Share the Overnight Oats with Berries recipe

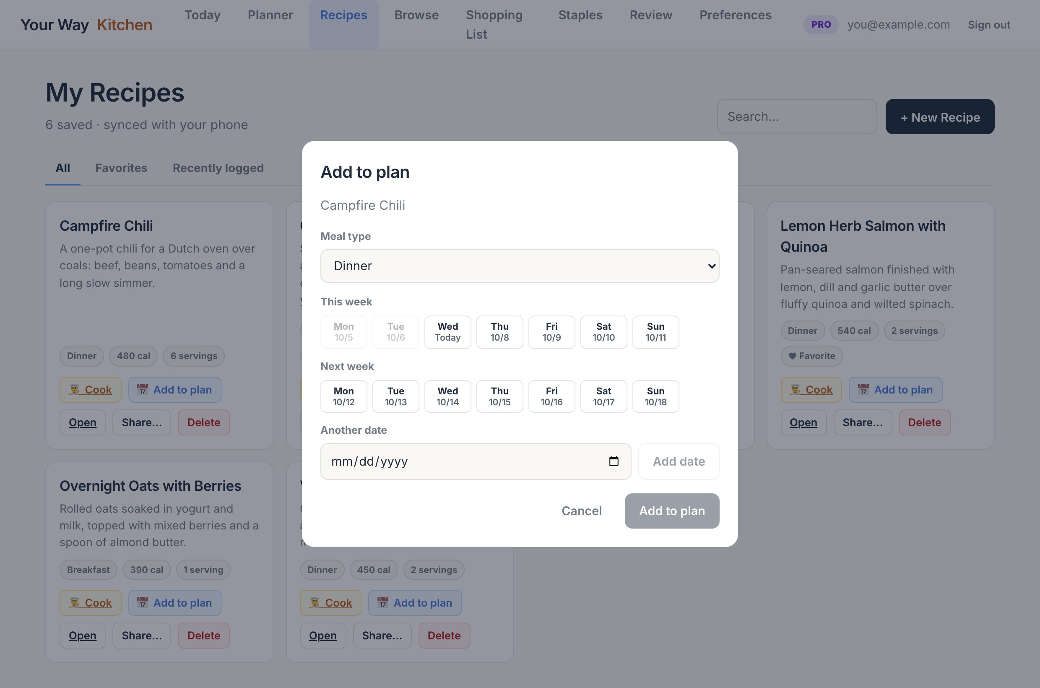coord(142,636)
